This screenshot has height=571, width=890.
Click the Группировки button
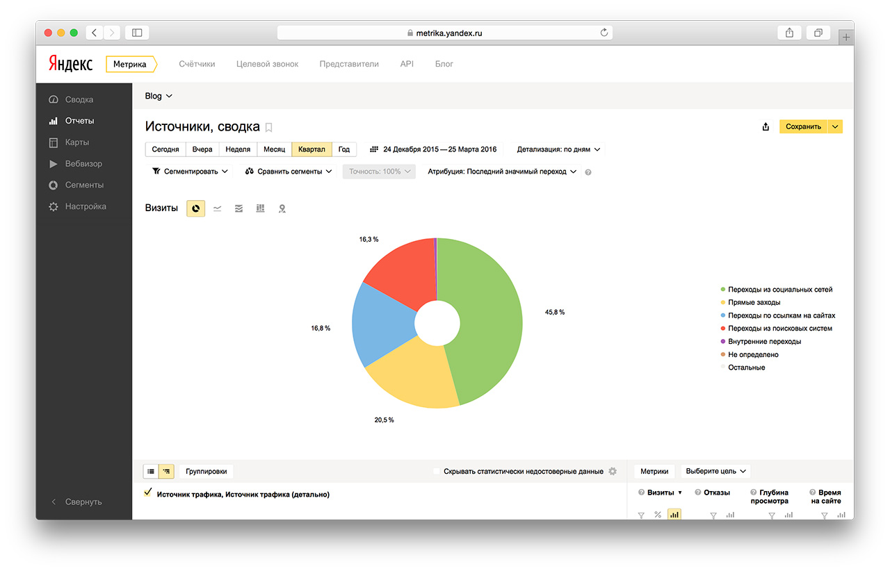click(x=207, y=471)
